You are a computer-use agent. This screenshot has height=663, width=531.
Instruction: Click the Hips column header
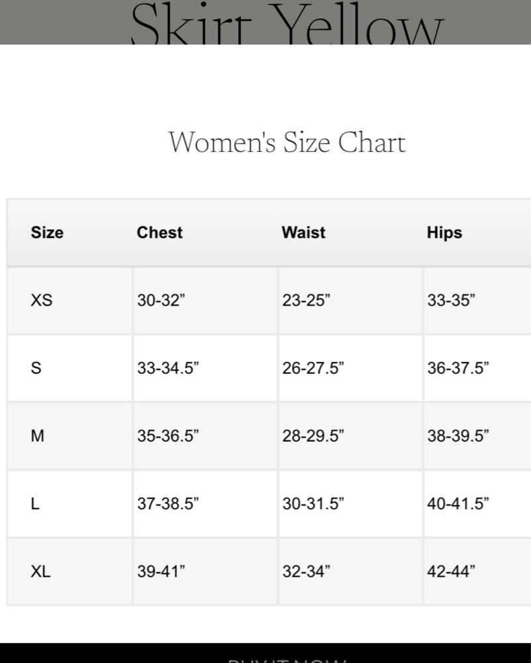click(444, 233)
